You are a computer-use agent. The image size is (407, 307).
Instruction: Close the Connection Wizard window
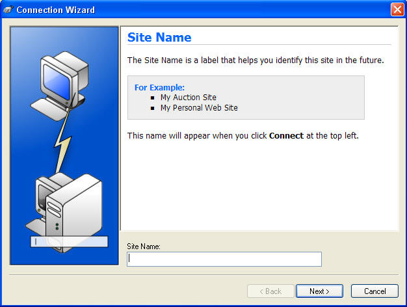pos(397,10)
